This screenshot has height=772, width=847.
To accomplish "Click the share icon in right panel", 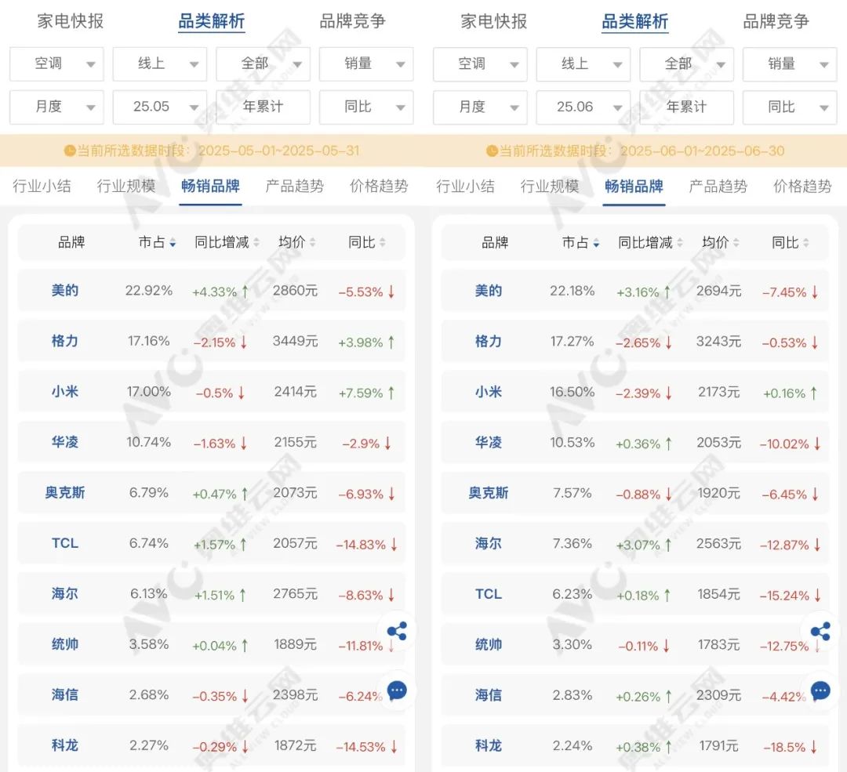I will pos(820,631).
